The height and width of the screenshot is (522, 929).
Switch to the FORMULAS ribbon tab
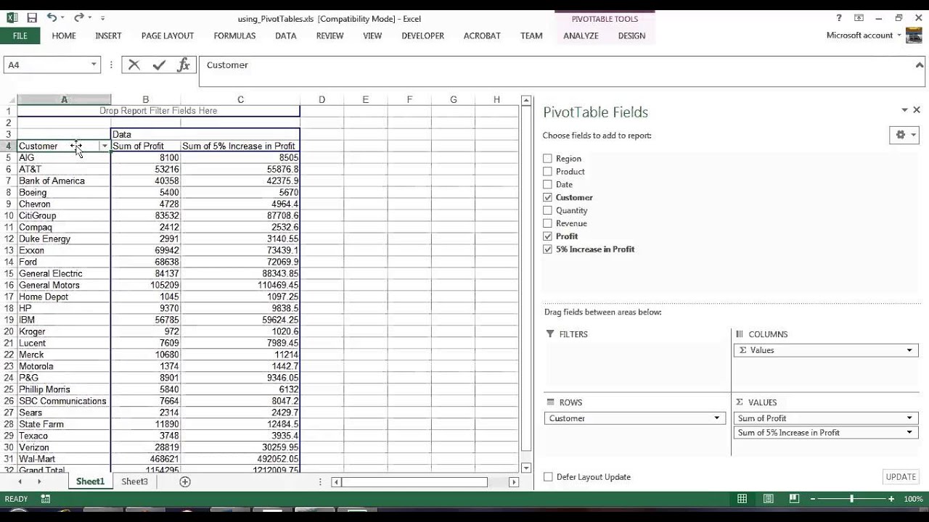(234, 36)
